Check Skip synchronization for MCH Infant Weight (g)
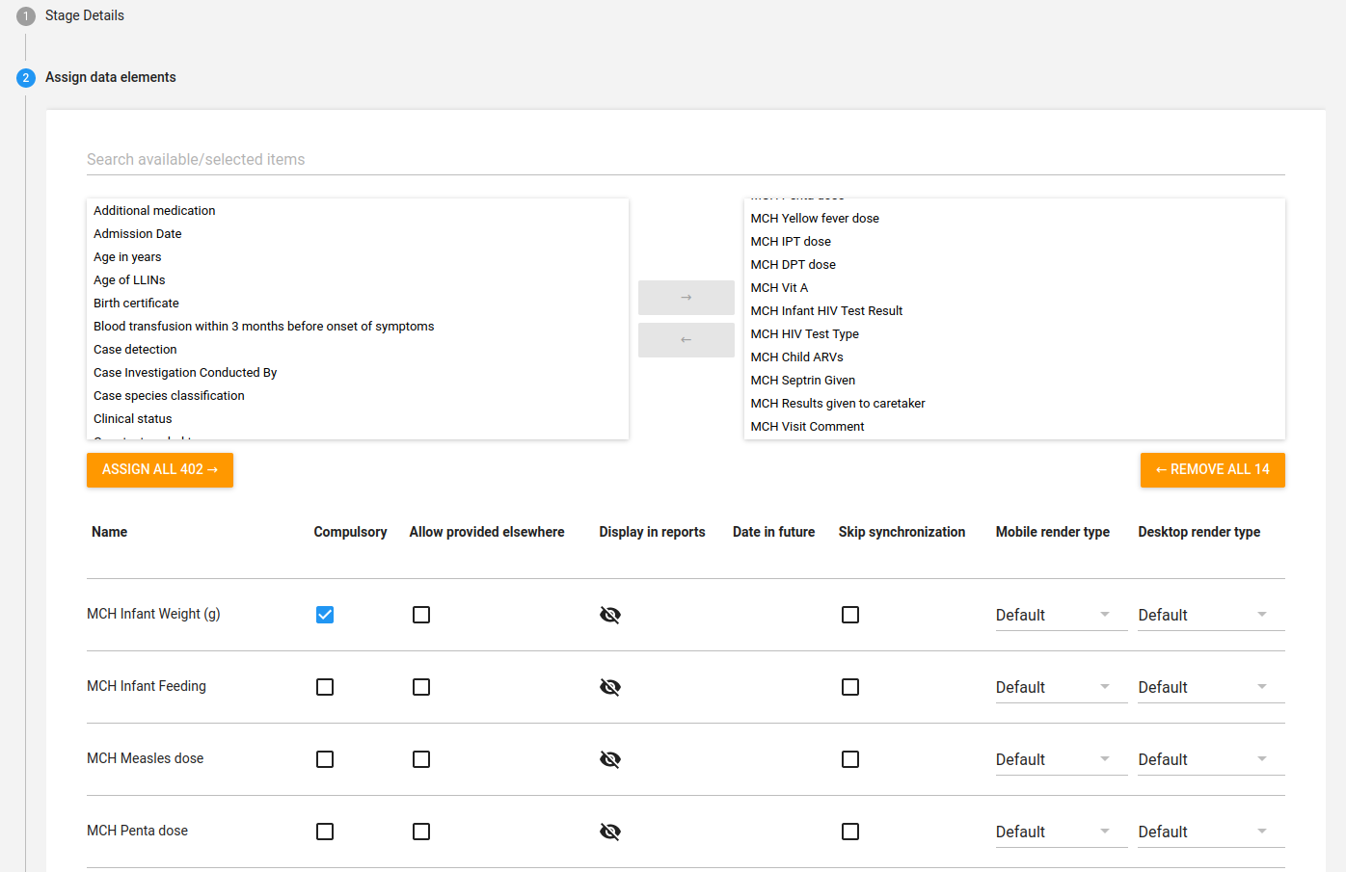 pos(850,615)
